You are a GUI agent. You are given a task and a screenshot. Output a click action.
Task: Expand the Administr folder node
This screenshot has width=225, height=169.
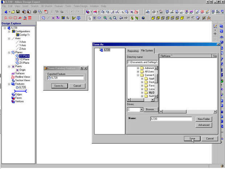[x=138, y=68]
